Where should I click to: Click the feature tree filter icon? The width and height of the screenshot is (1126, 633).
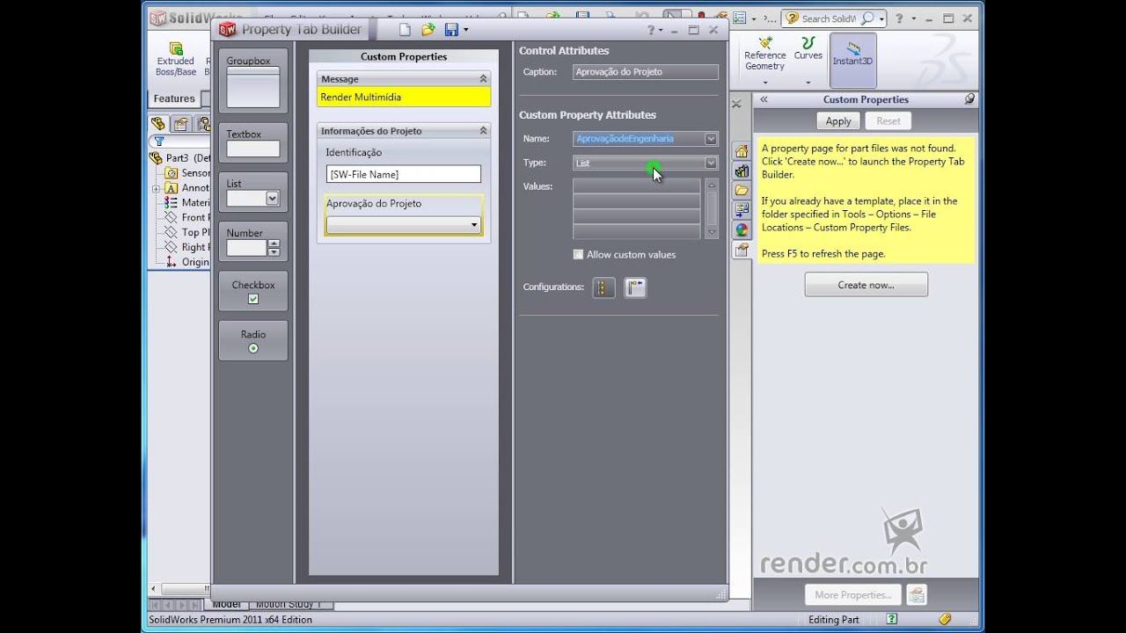tap(158, 141)
